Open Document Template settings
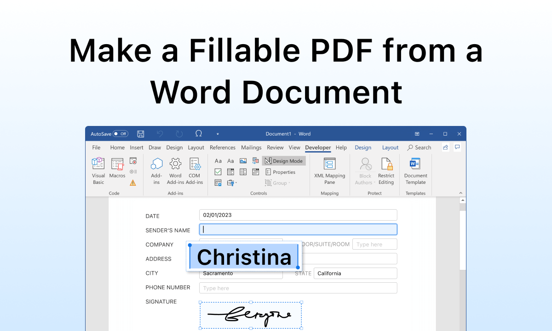 point(415,171)
